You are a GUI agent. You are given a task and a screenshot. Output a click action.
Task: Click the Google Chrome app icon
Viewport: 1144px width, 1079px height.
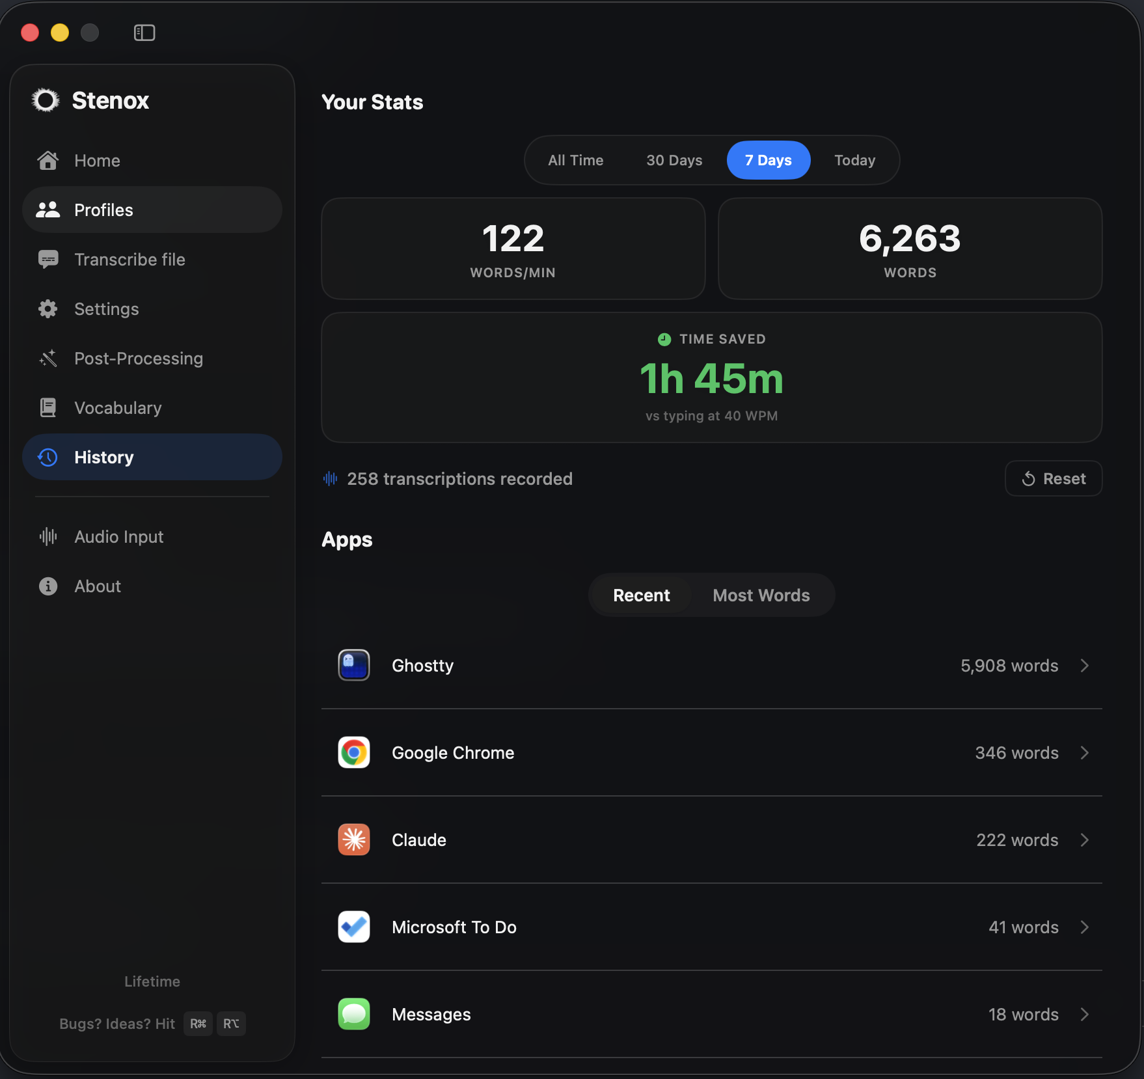click(x=354, y=752)
